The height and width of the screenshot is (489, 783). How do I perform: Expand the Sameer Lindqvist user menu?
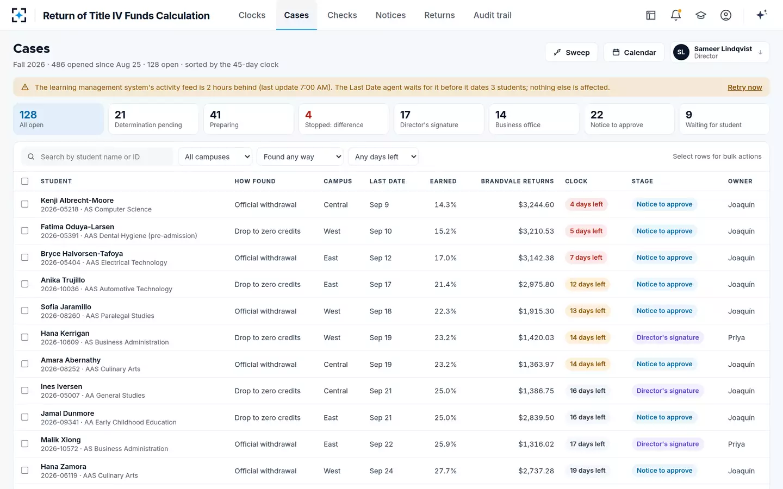[719, 52]
